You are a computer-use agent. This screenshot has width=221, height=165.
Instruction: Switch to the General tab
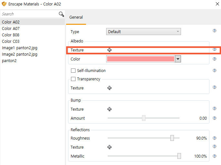(x=76, y=17)
